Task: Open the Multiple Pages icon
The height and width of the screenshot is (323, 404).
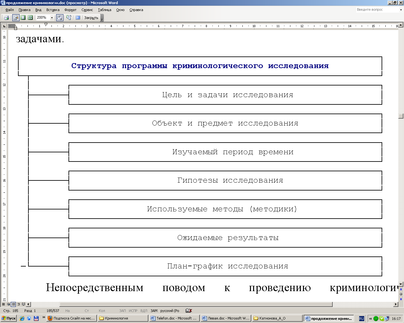Action: point(30,18)
